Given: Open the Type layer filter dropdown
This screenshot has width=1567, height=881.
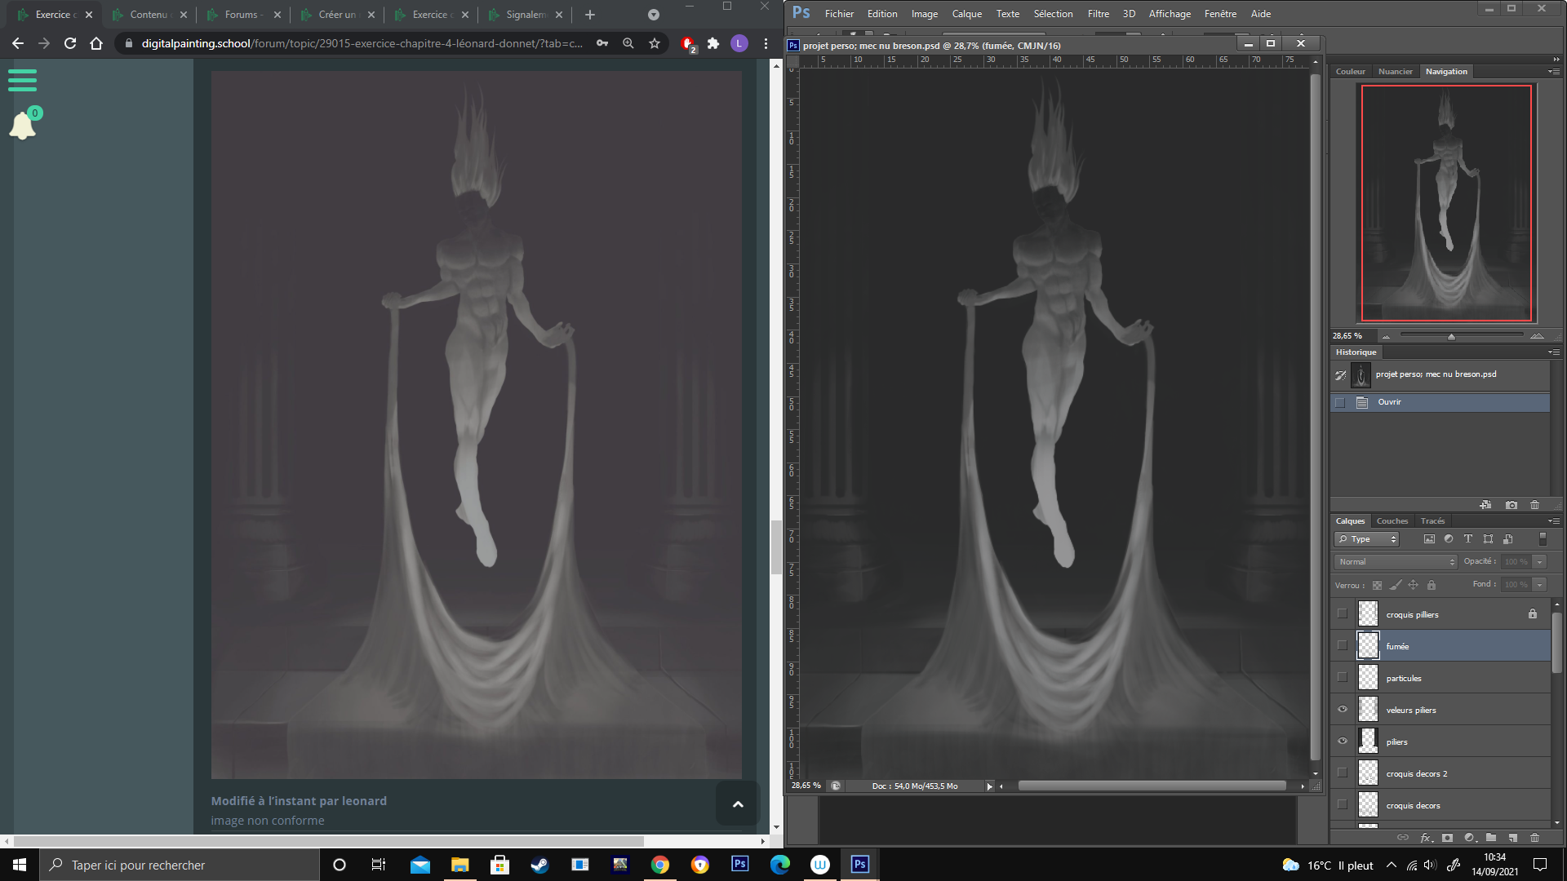Looking at the screenshot, I should [x=1367, y=539].
